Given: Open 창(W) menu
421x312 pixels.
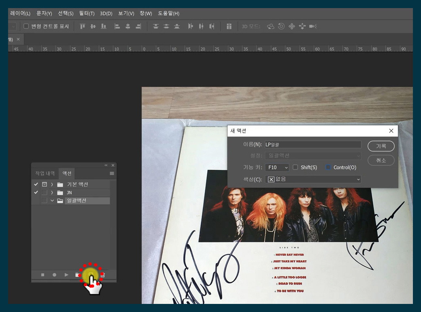Looking at the screenshot, I should pyautogui.click(x=146, y=13).
